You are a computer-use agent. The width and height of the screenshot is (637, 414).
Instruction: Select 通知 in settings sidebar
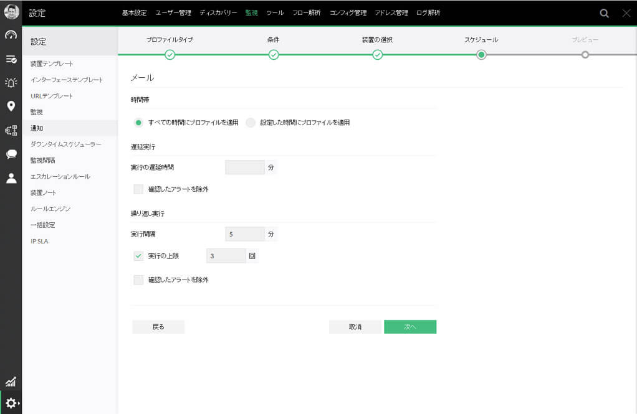coord(37,128)
